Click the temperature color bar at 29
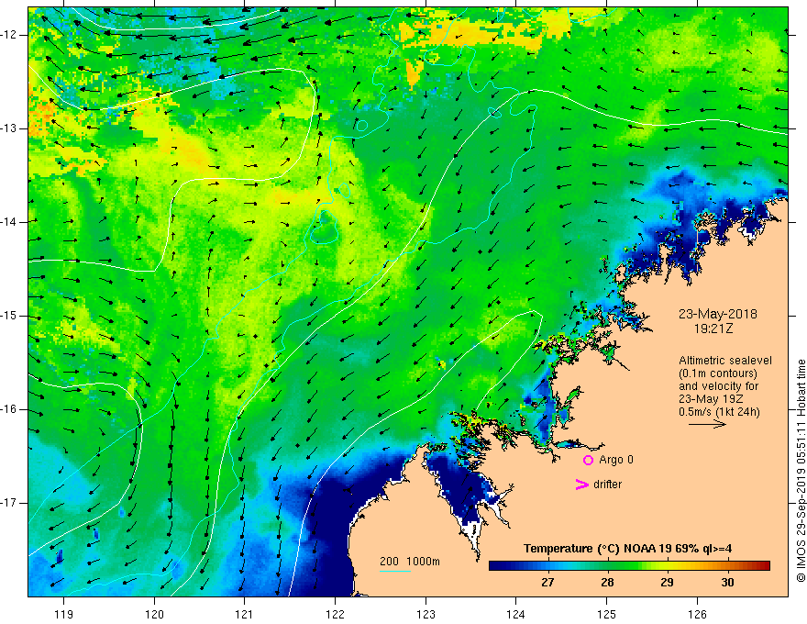The image size is (807, 624). (667, 566)
